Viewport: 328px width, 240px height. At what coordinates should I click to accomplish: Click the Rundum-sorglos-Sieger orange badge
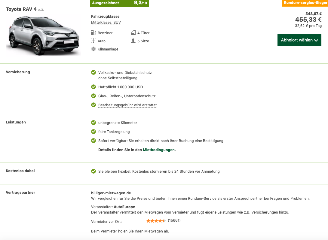tap(305, 3)
